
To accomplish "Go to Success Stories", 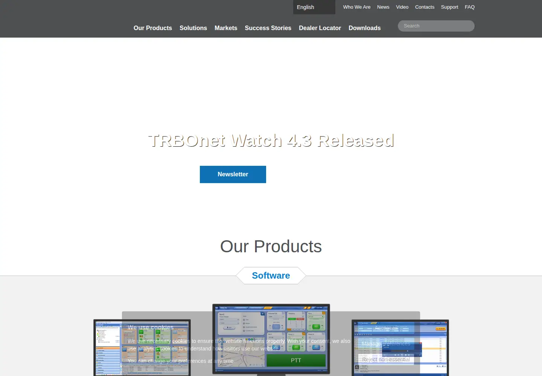I will coord(268,28).
